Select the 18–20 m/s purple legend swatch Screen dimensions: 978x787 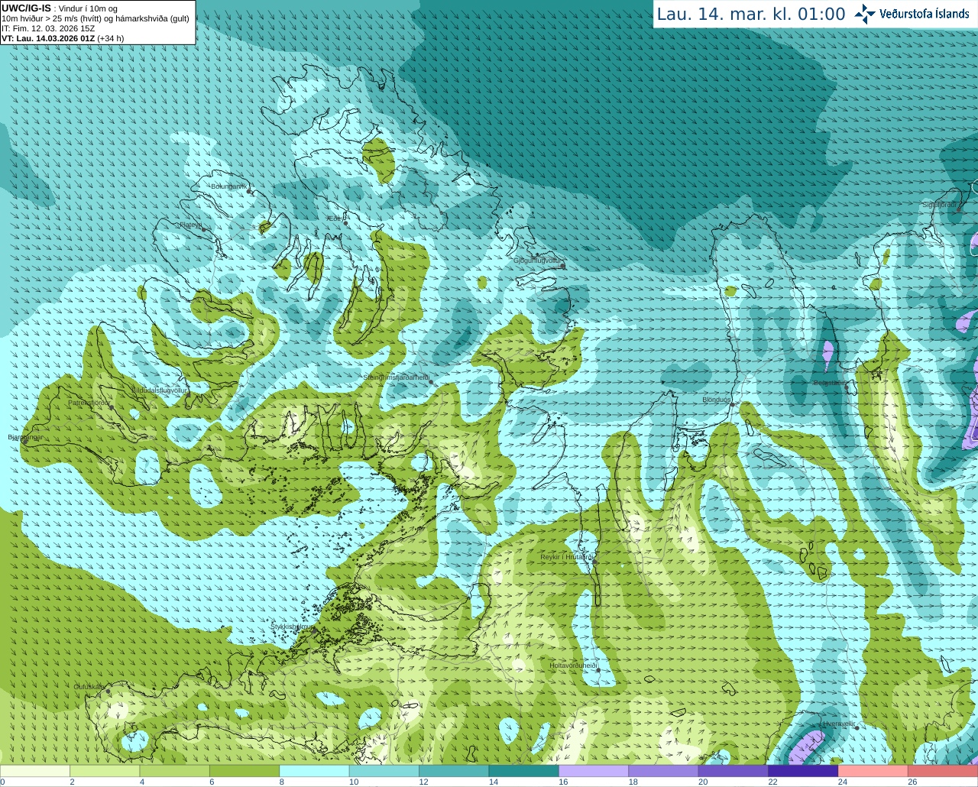tap(663, 771)
